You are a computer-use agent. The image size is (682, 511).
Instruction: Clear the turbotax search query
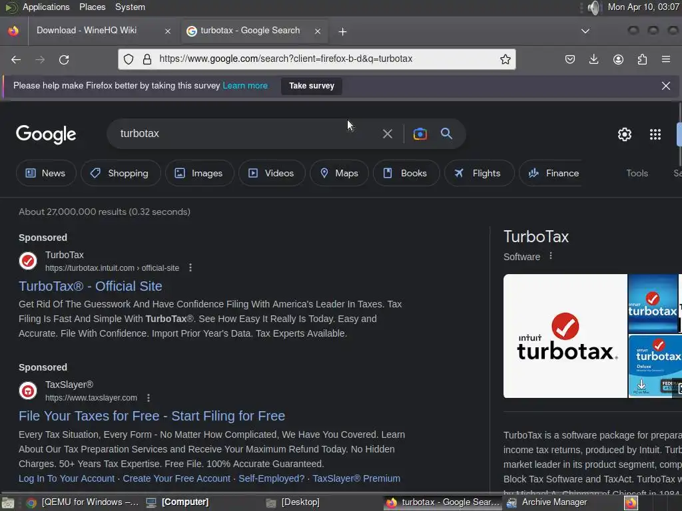coord(387,134)
